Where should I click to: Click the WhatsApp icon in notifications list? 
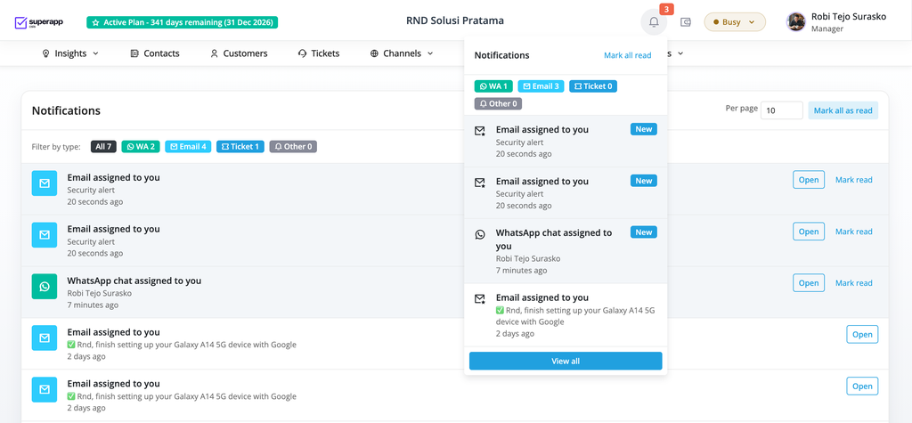[x=45, y=286]
